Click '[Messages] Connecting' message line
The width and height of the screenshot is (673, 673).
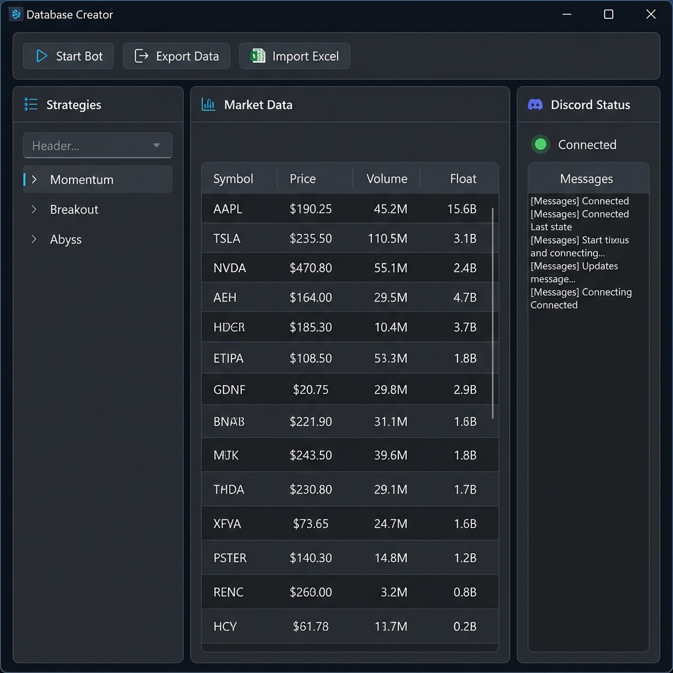pos(581,292)
